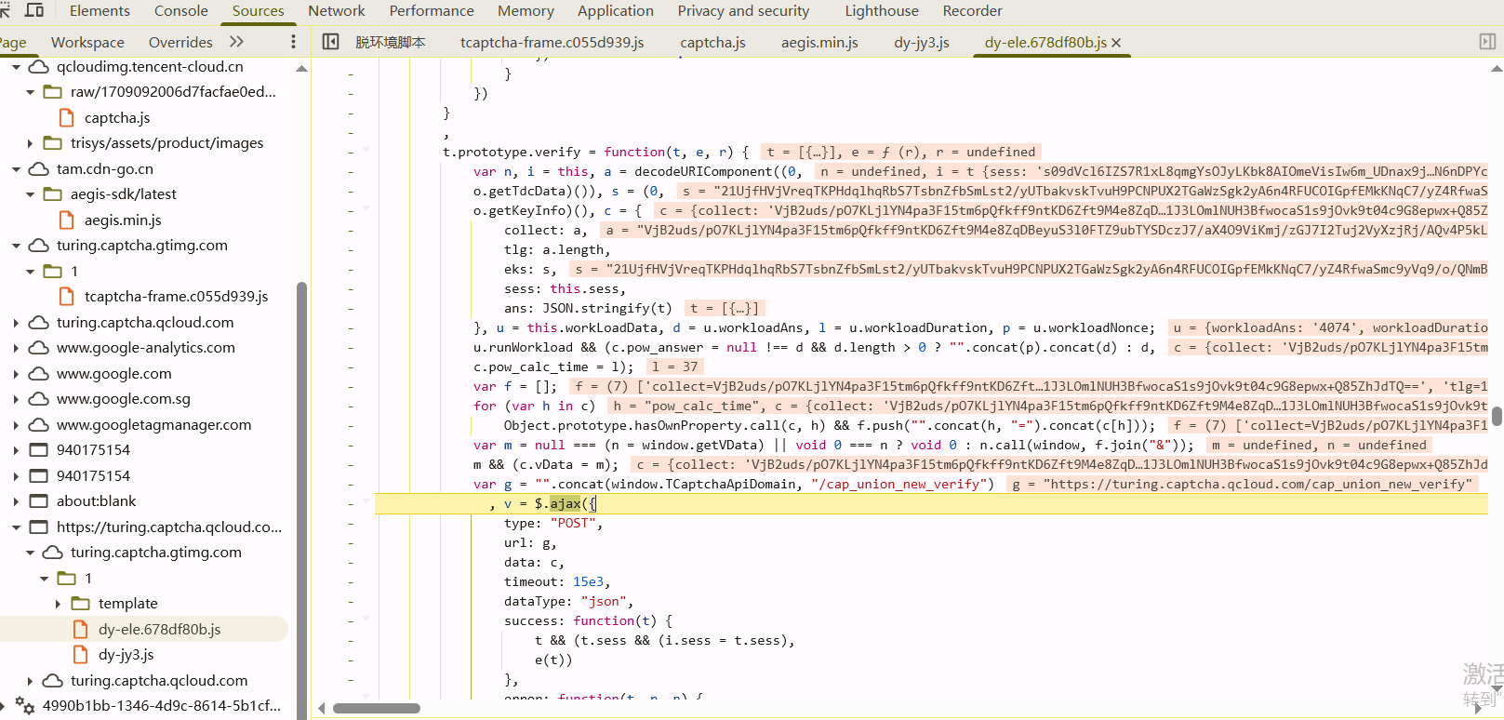Switch to the Network panel tab
This screenshot has width=1504, height=720.
[x=336, y=11]
